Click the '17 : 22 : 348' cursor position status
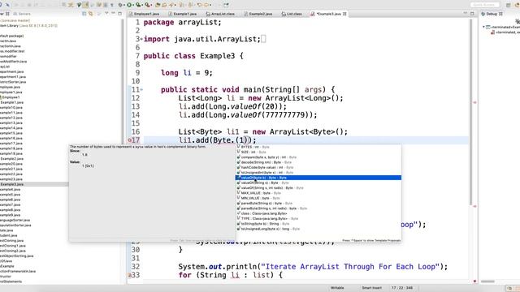This screenshot has width=520, height=292. 402,288
